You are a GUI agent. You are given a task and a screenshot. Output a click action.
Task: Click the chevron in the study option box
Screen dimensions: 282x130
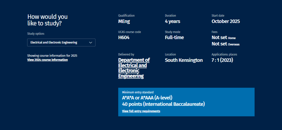click(91, 42)
